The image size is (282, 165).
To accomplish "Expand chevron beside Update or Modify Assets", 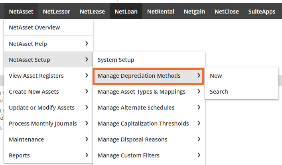I will pos(87,107).
